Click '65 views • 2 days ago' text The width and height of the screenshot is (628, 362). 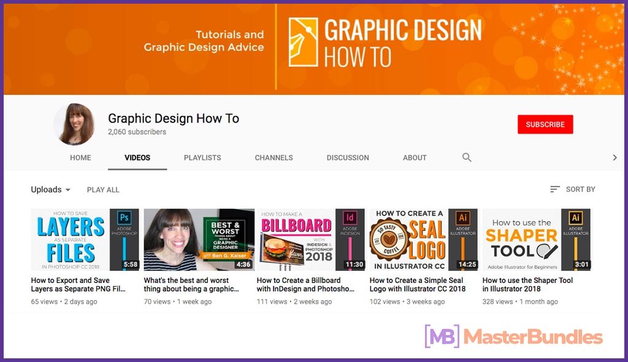click(64, 301)
